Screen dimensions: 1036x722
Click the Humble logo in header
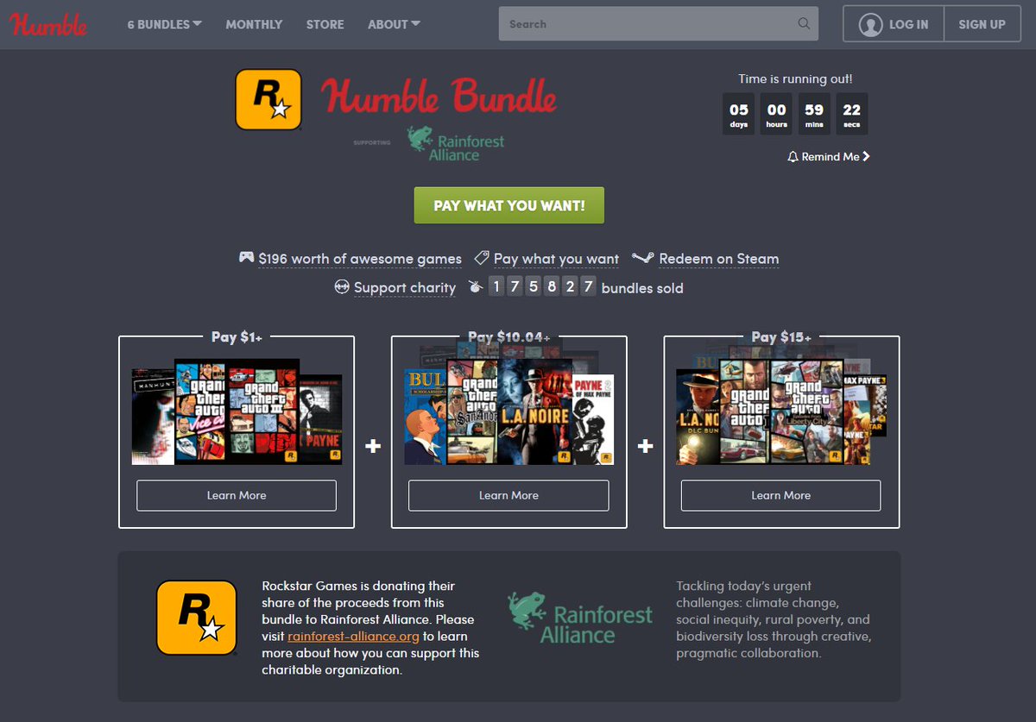pyautogui.click(x=49, y=24)
